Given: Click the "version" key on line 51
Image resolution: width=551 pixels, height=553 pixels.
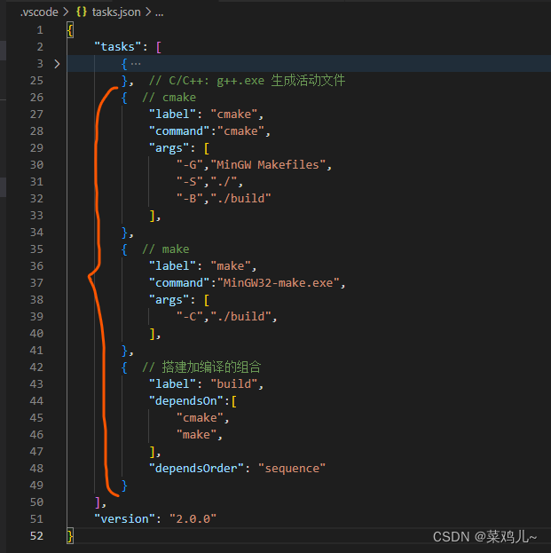Looking at the screenshot, I should point(124,518).
